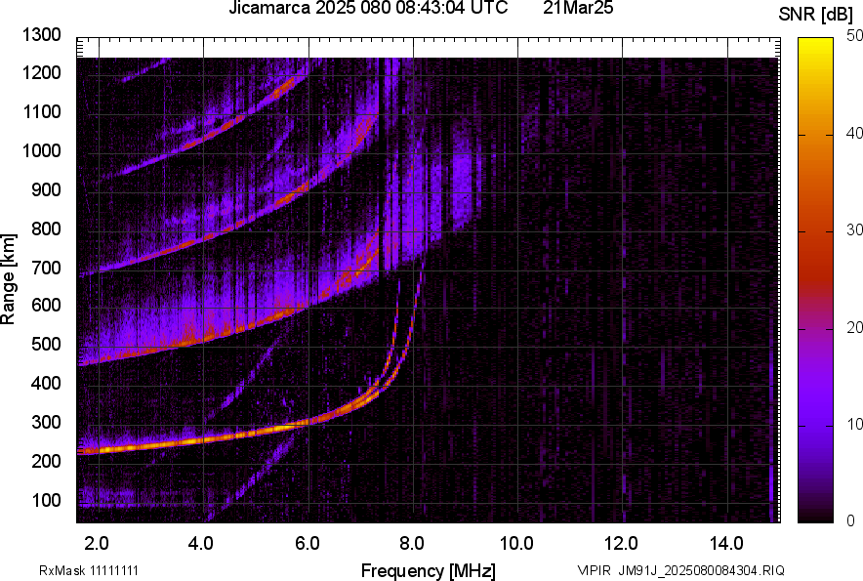Click the colorbar tick label '20'
The height and width of the screenshot is (581, 863).
tap(855, 327)
